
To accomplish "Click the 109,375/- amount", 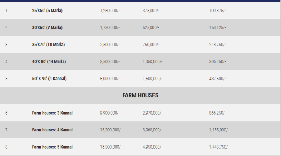I will [x=217, y=11].
